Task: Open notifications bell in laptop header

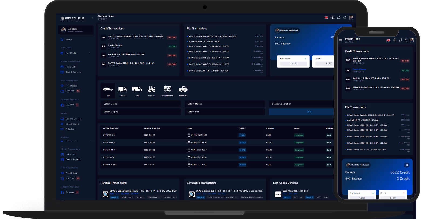Action: (345, 17)
